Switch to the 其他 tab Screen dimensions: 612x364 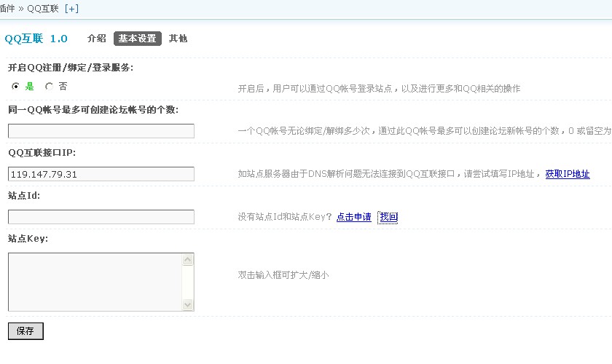[178, 39]
